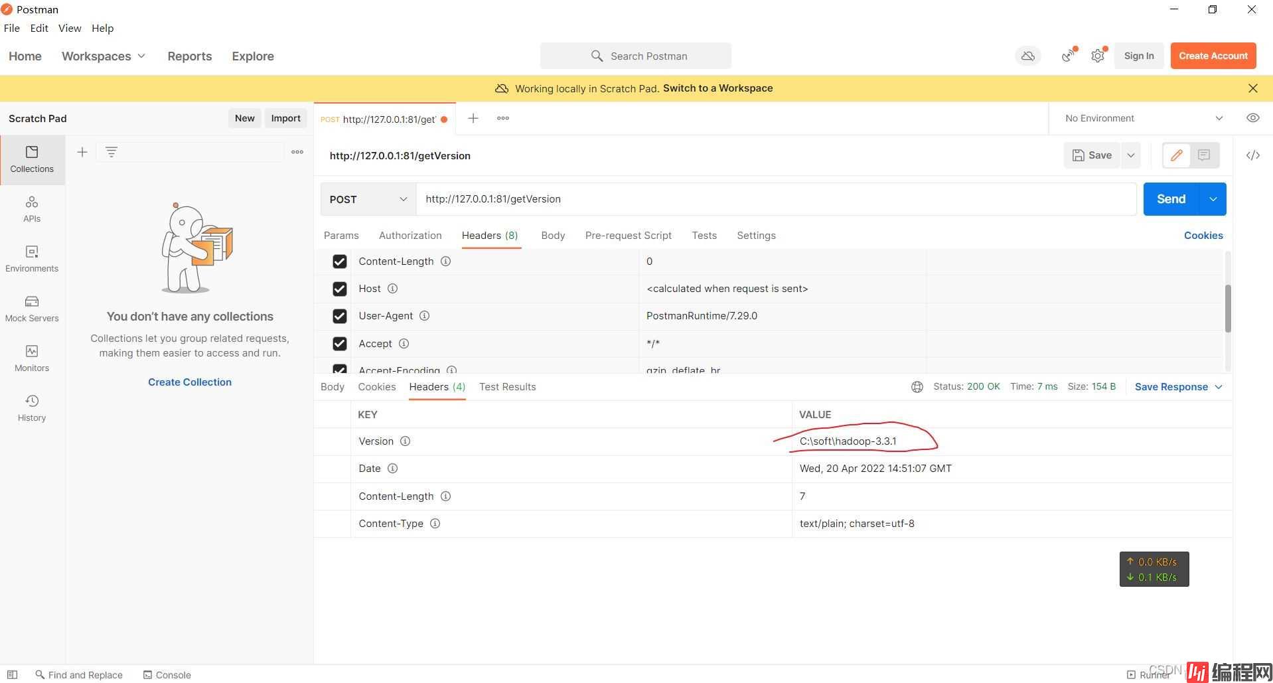Open the No Environment selector

click(x=1144, y=118)
